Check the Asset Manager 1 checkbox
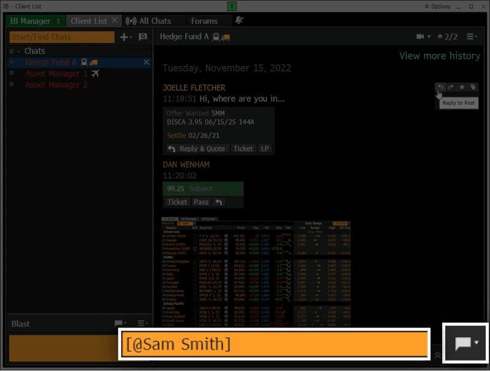490x371 pixels. [12, 74]
